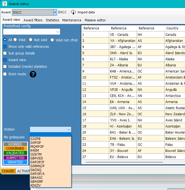Click the orange CONFIRMED legend swatch

coord(15,149)
